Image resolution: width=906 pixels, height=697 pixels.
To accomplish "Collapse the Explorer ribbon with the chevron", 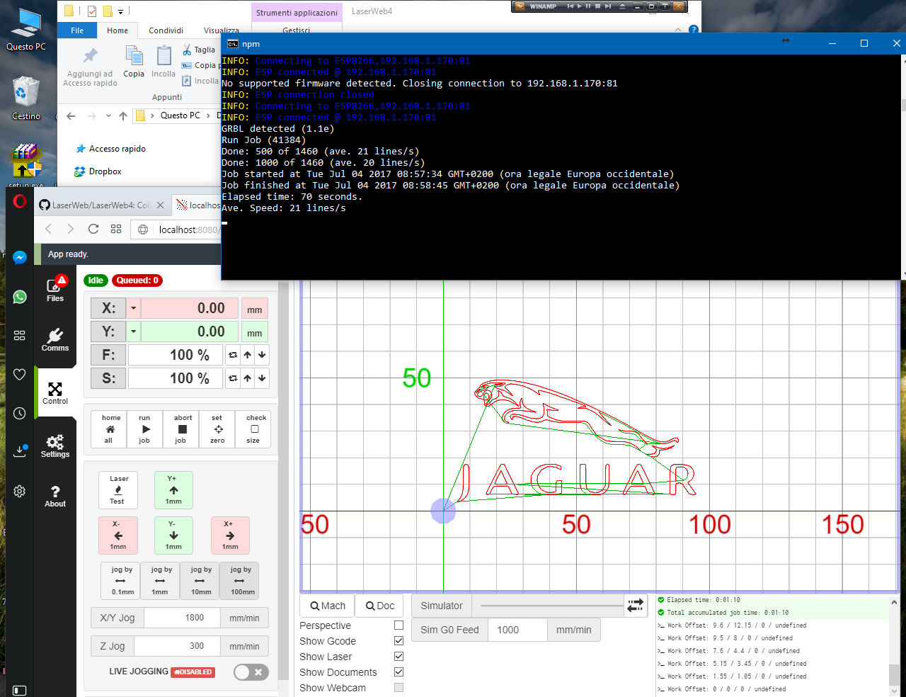I will (x=677, y=30).
